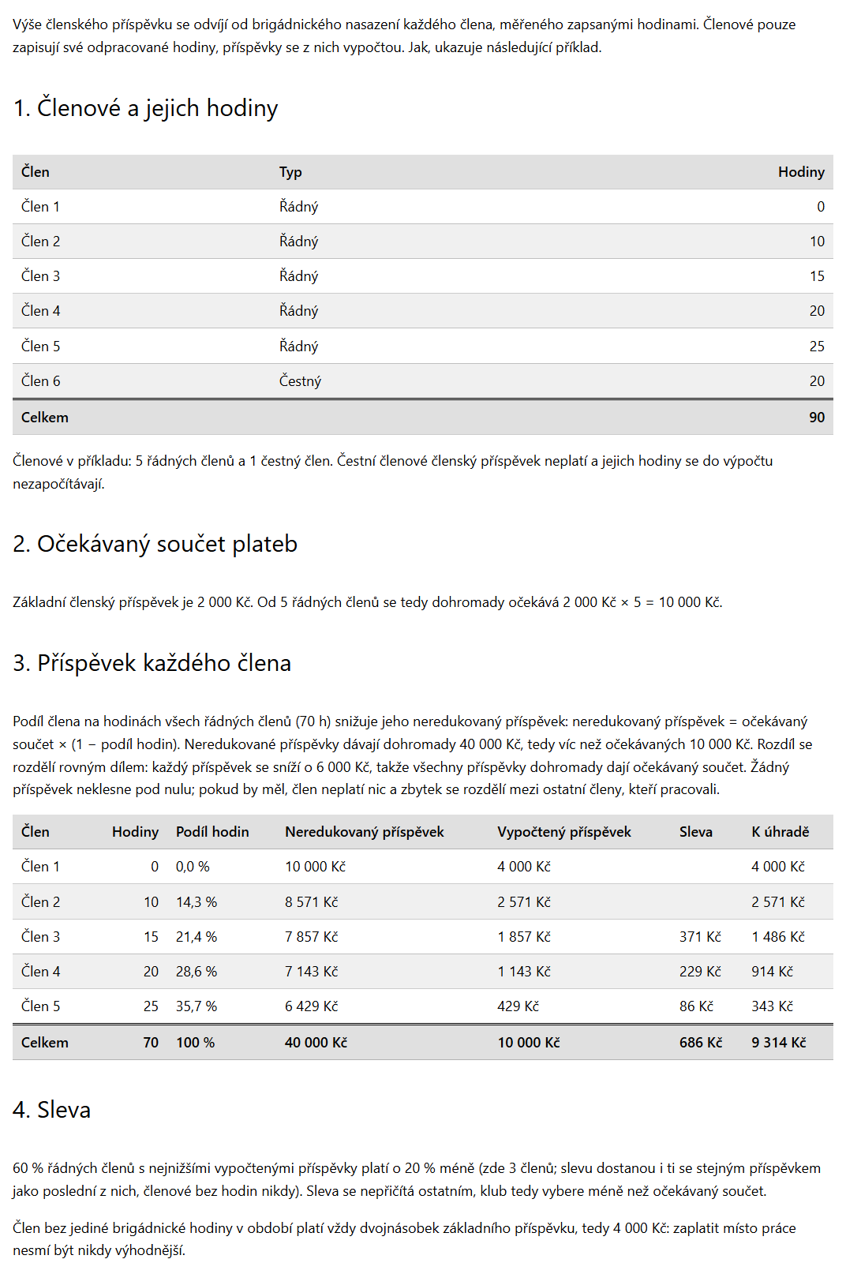Select the "2. Očekávaný součet plateb" heading
Image resolution: width=846 pixels, height=1274 pixels.
155,544
